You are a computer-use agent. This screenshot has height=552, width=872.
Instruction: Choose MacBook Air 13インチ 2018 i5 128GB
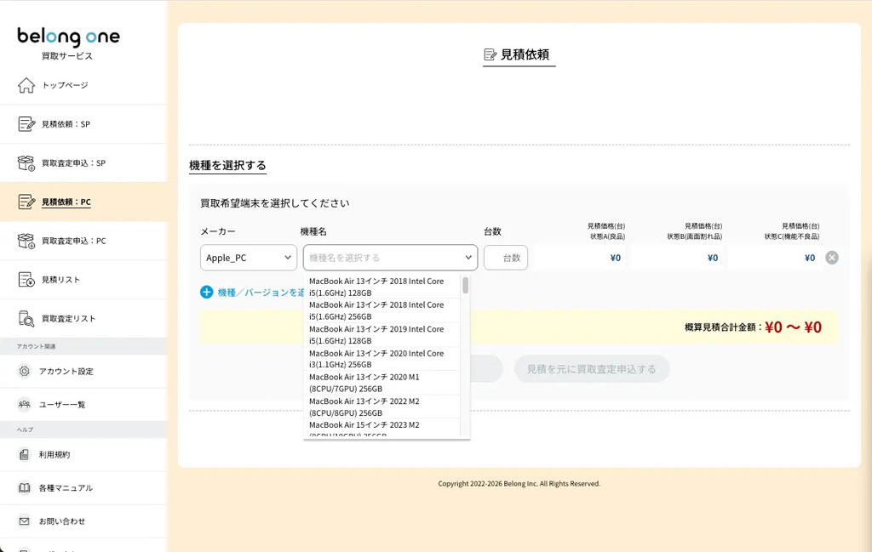(381, 287)
